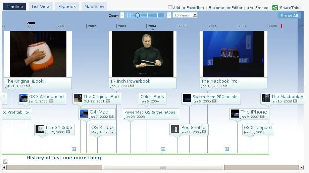
Task: Switch to the Timeline tab
Action: [14, 6]
